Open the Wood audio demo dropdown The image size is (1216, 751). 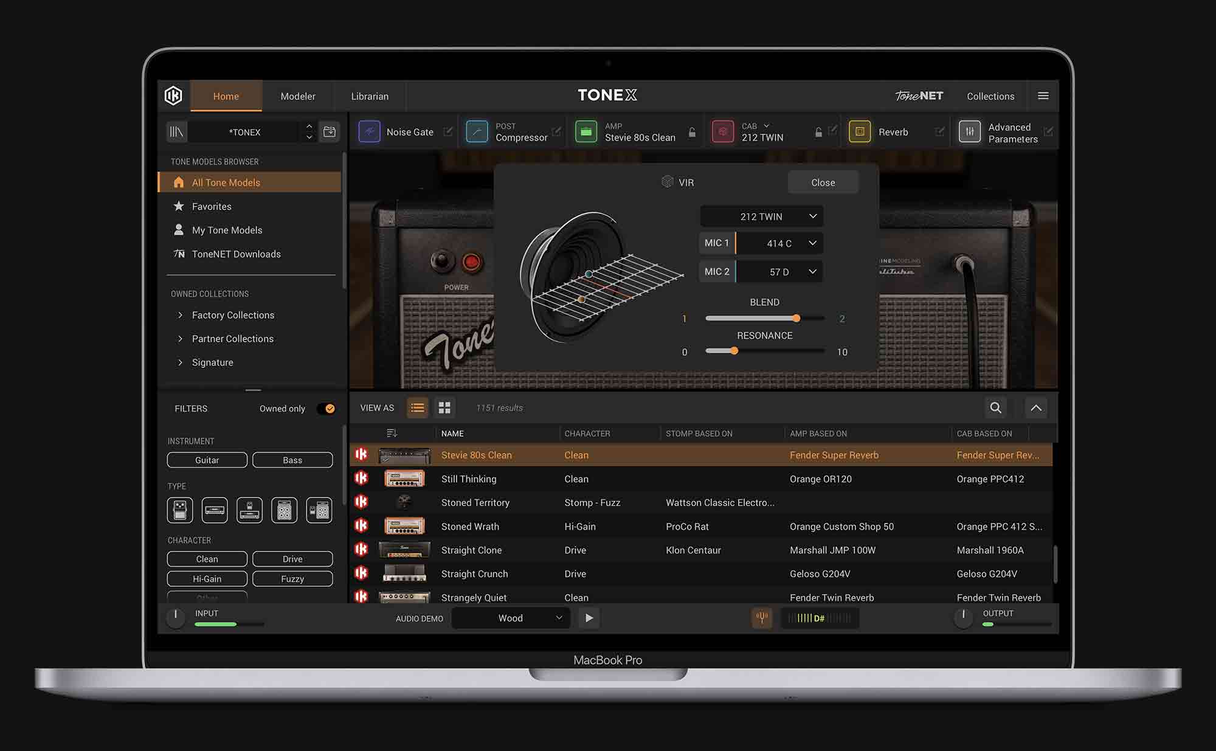tap(511, 618)
